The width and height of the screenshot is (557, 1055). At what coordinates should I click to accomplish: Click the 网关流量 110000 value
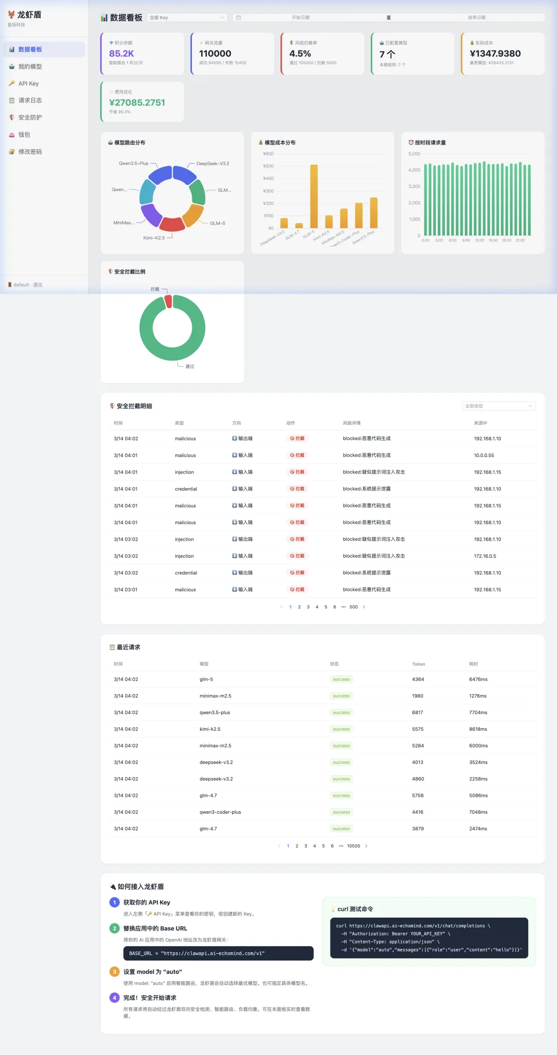click(215, 54)
